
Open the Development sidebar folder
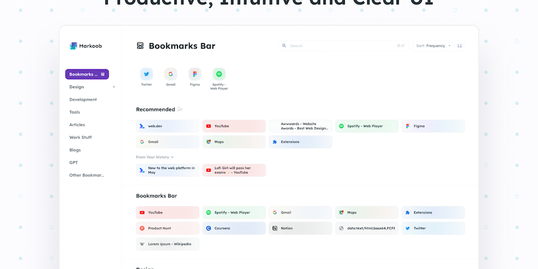tap(83, 99)
